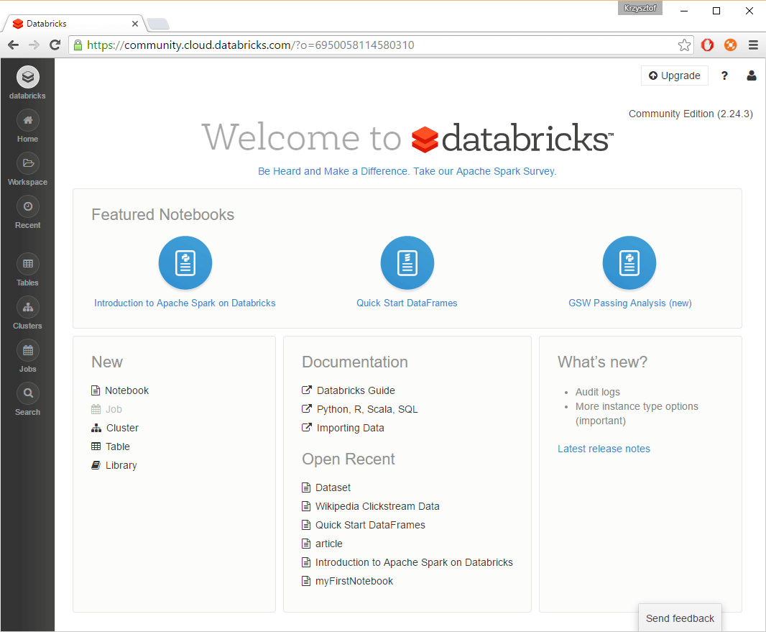The image size is (766, 632).
Task: Open recent Wikipedia Clickstream Data notebook
Action: coord(377,506)
